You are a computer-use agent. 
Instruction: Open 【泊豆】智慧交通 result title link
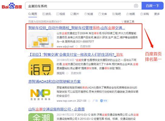[76, 55]
